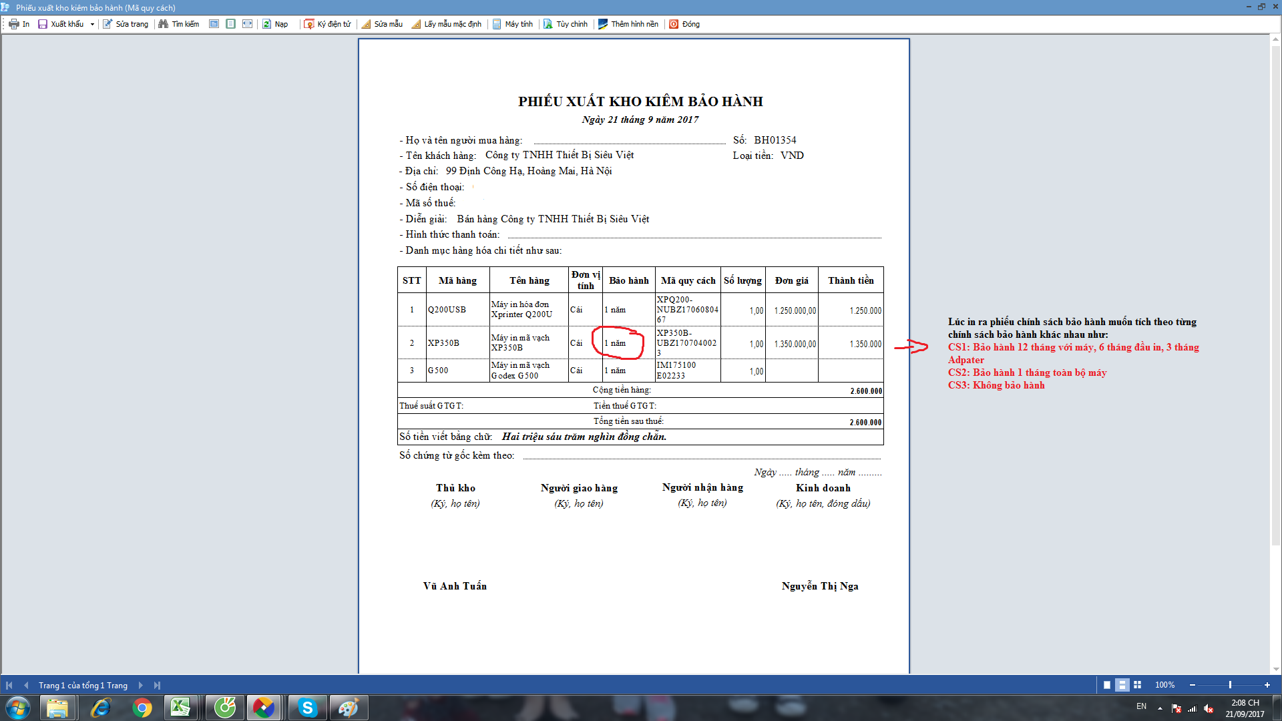This screenshot has height=721, width=1282.
Task: Click the zoom slider handle
Action: pos(1230,685)
